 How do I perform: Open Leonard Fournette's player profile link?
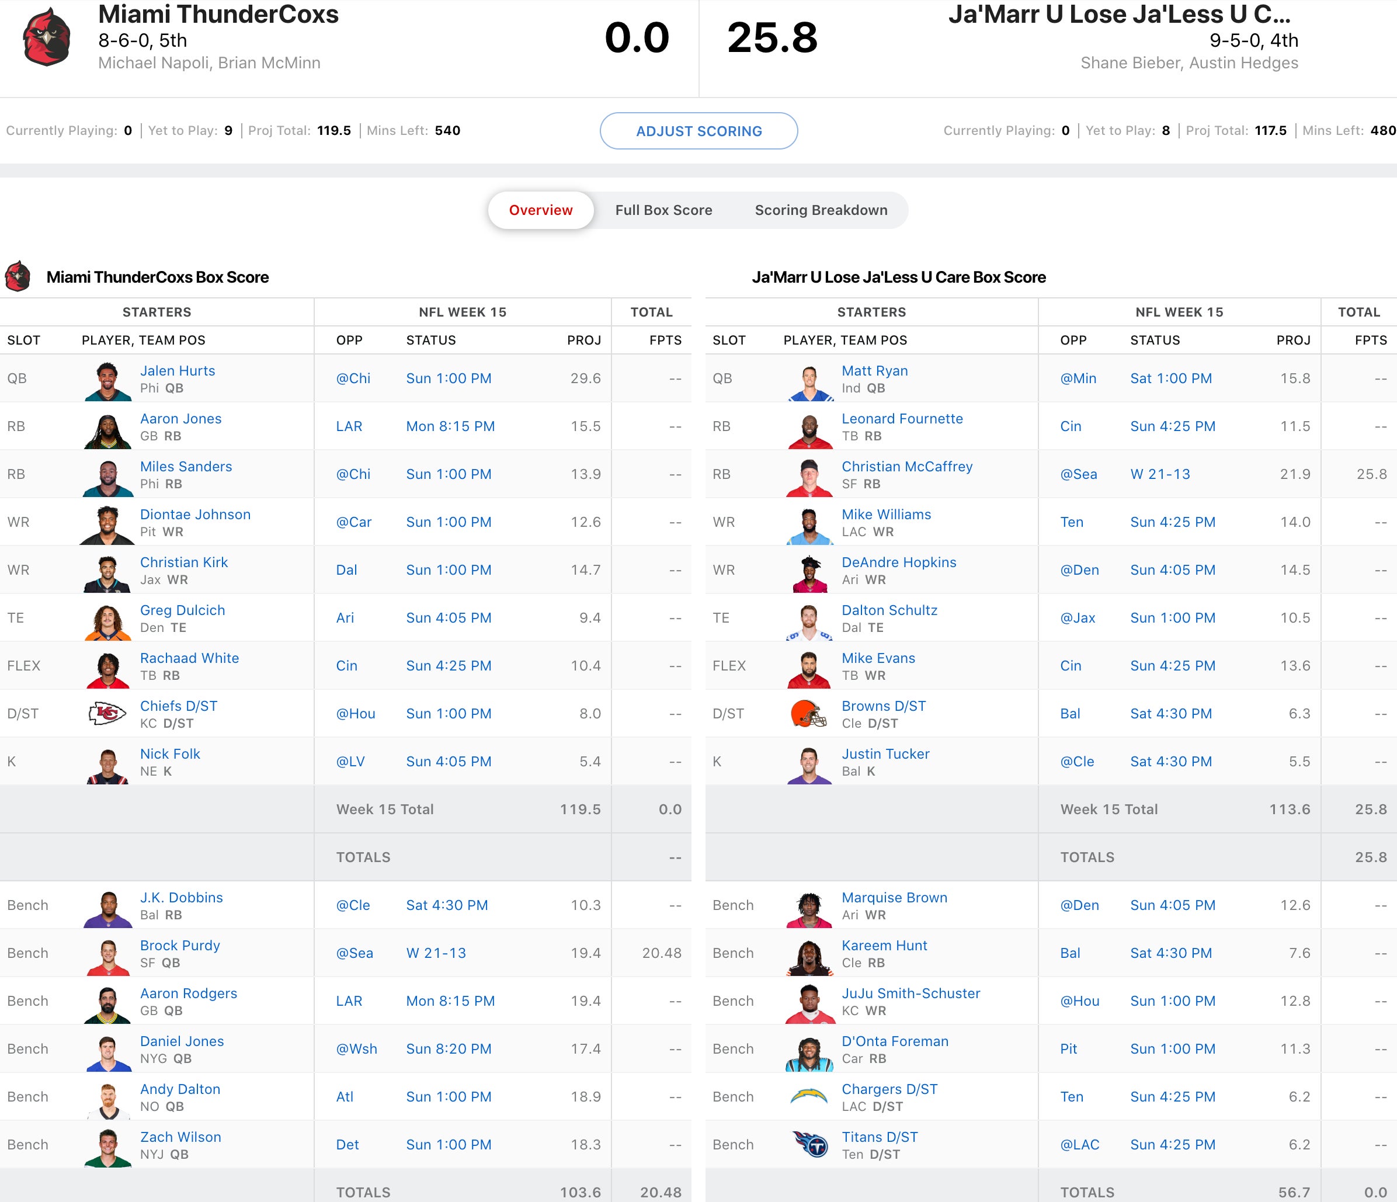click(x=901, y=419)
